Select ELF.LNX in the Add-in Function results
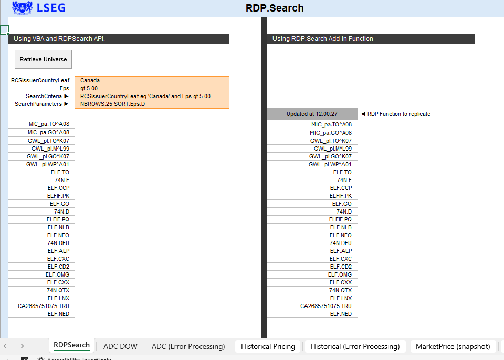 312,298
